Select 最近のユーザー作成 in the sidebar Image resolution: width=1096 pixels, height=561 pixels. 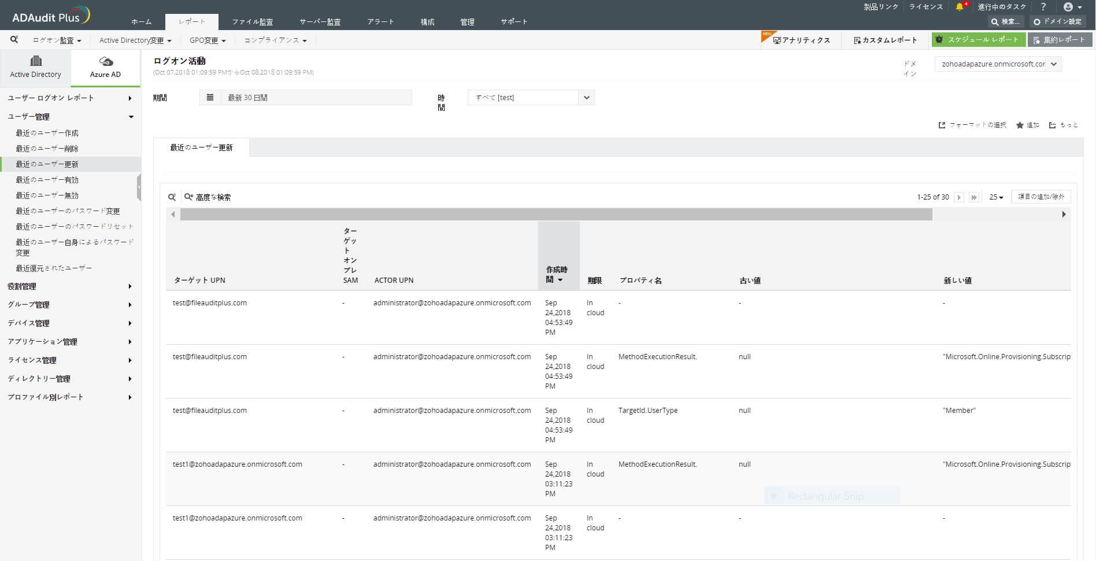coord(47,133)
